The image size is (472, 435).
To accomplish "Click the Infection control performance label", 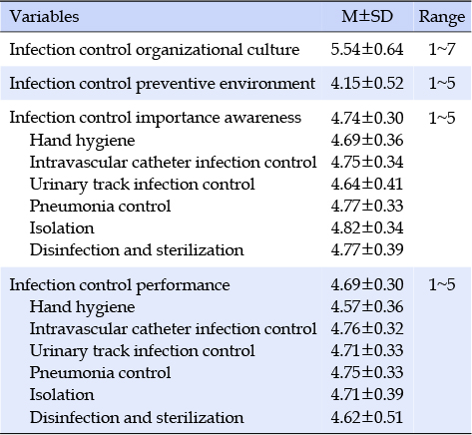I will tap(120, 285).
